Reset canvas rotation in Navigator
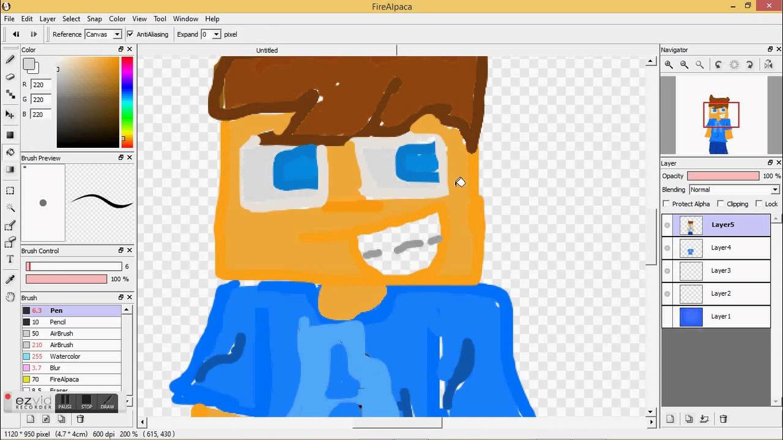Image resolution: width=783 pixels, height=440 pixels. 734,64
